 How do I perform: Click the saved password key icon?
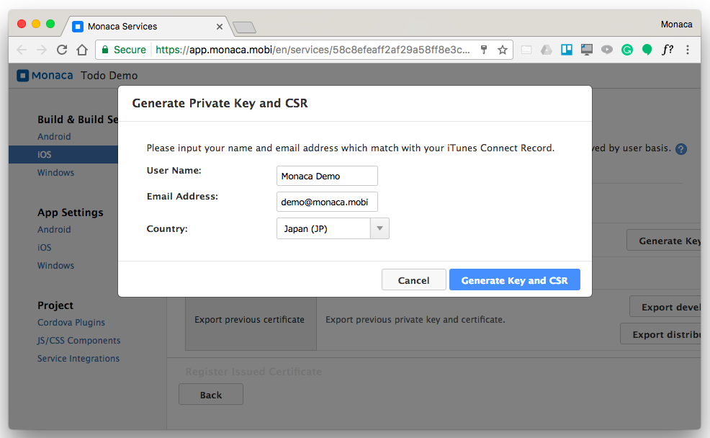tap(484, 50)
